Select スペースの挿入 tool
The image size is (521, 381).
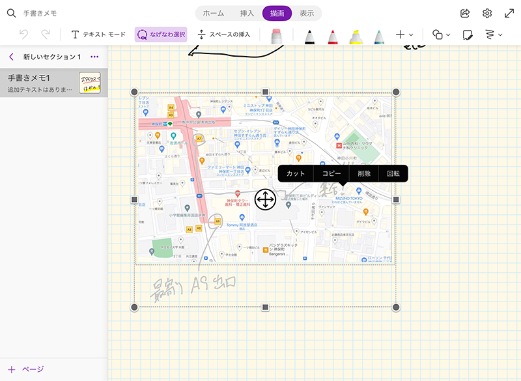(223, 35)
